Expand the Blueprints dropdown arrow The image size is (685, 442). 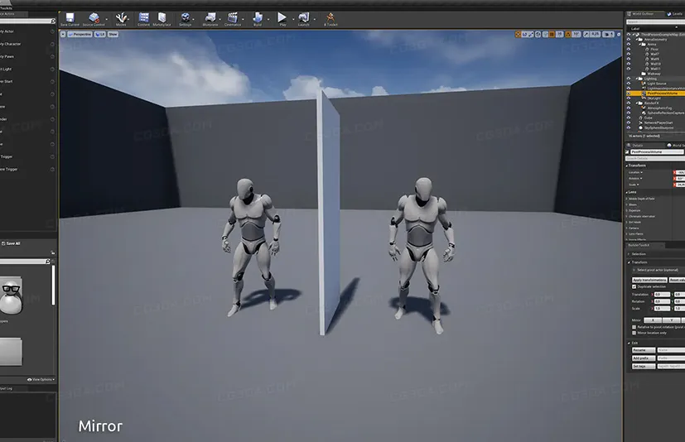pyautogui.click(x=219, y=19)
